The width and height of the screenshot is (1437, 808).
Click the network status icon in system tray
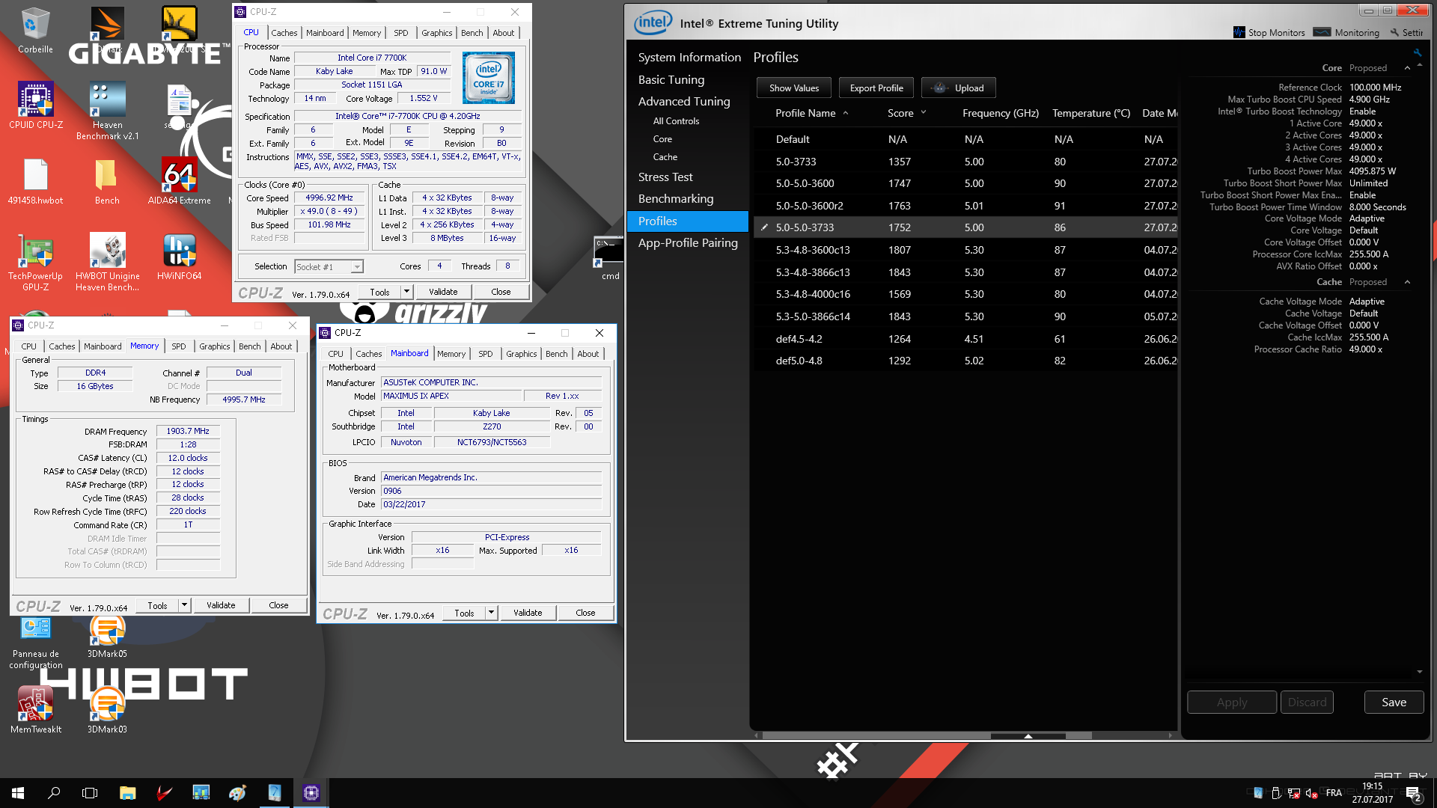pyautogui.click(x=1293, y=793)
